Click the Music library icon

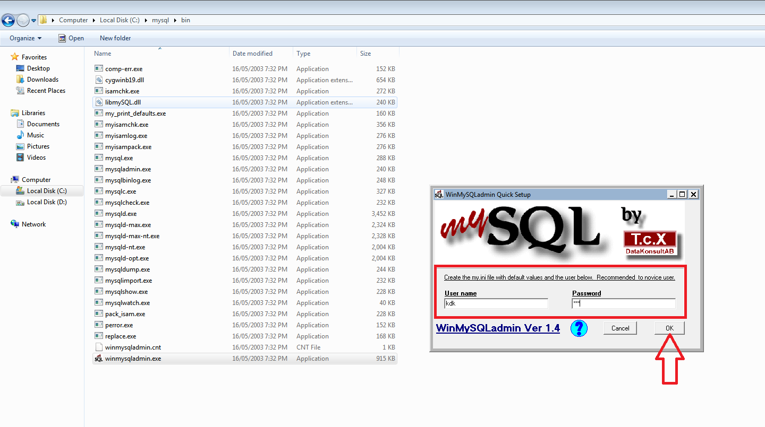20,135
